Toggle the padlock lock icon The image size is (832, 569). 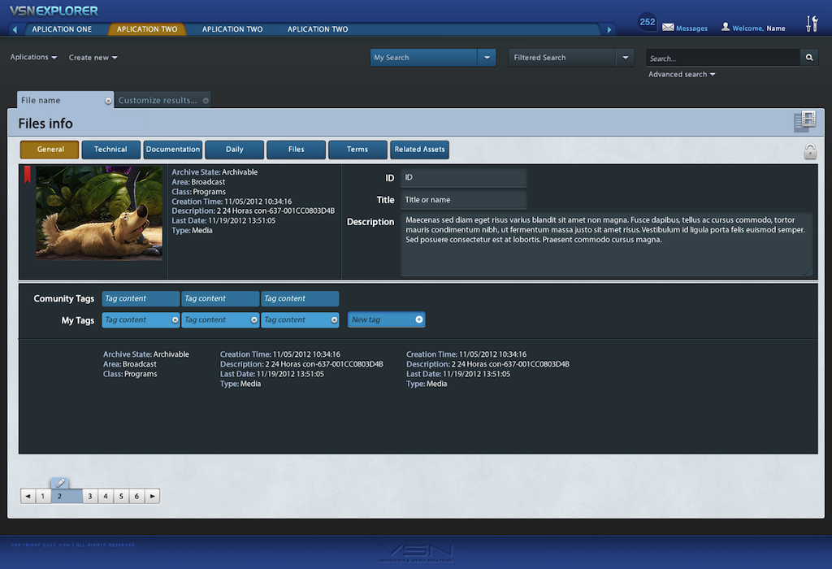tap(809, 151)
